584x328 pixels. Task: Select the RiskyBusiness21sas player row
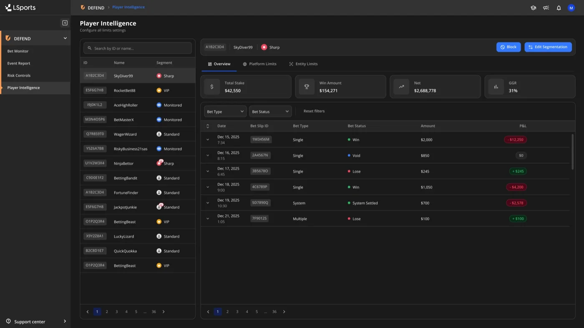coord(138,149)
